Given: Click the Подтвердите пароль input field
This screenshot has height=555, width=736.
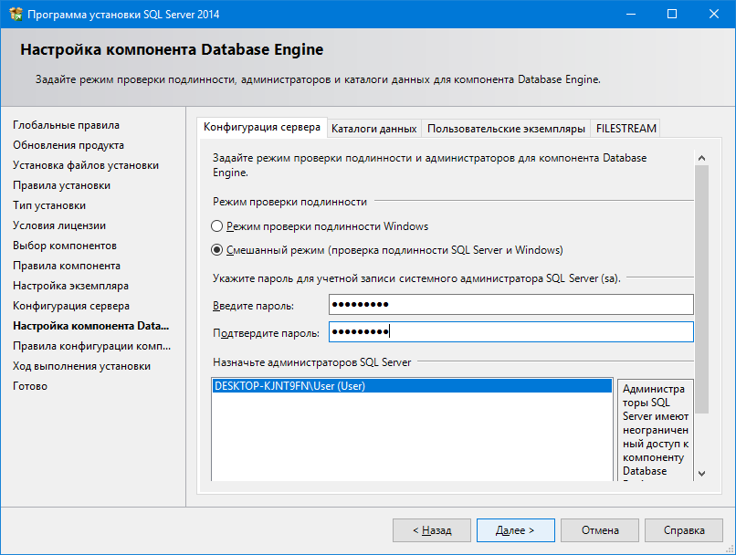Looking at the screenshot, I should click(x=510, y=331).
